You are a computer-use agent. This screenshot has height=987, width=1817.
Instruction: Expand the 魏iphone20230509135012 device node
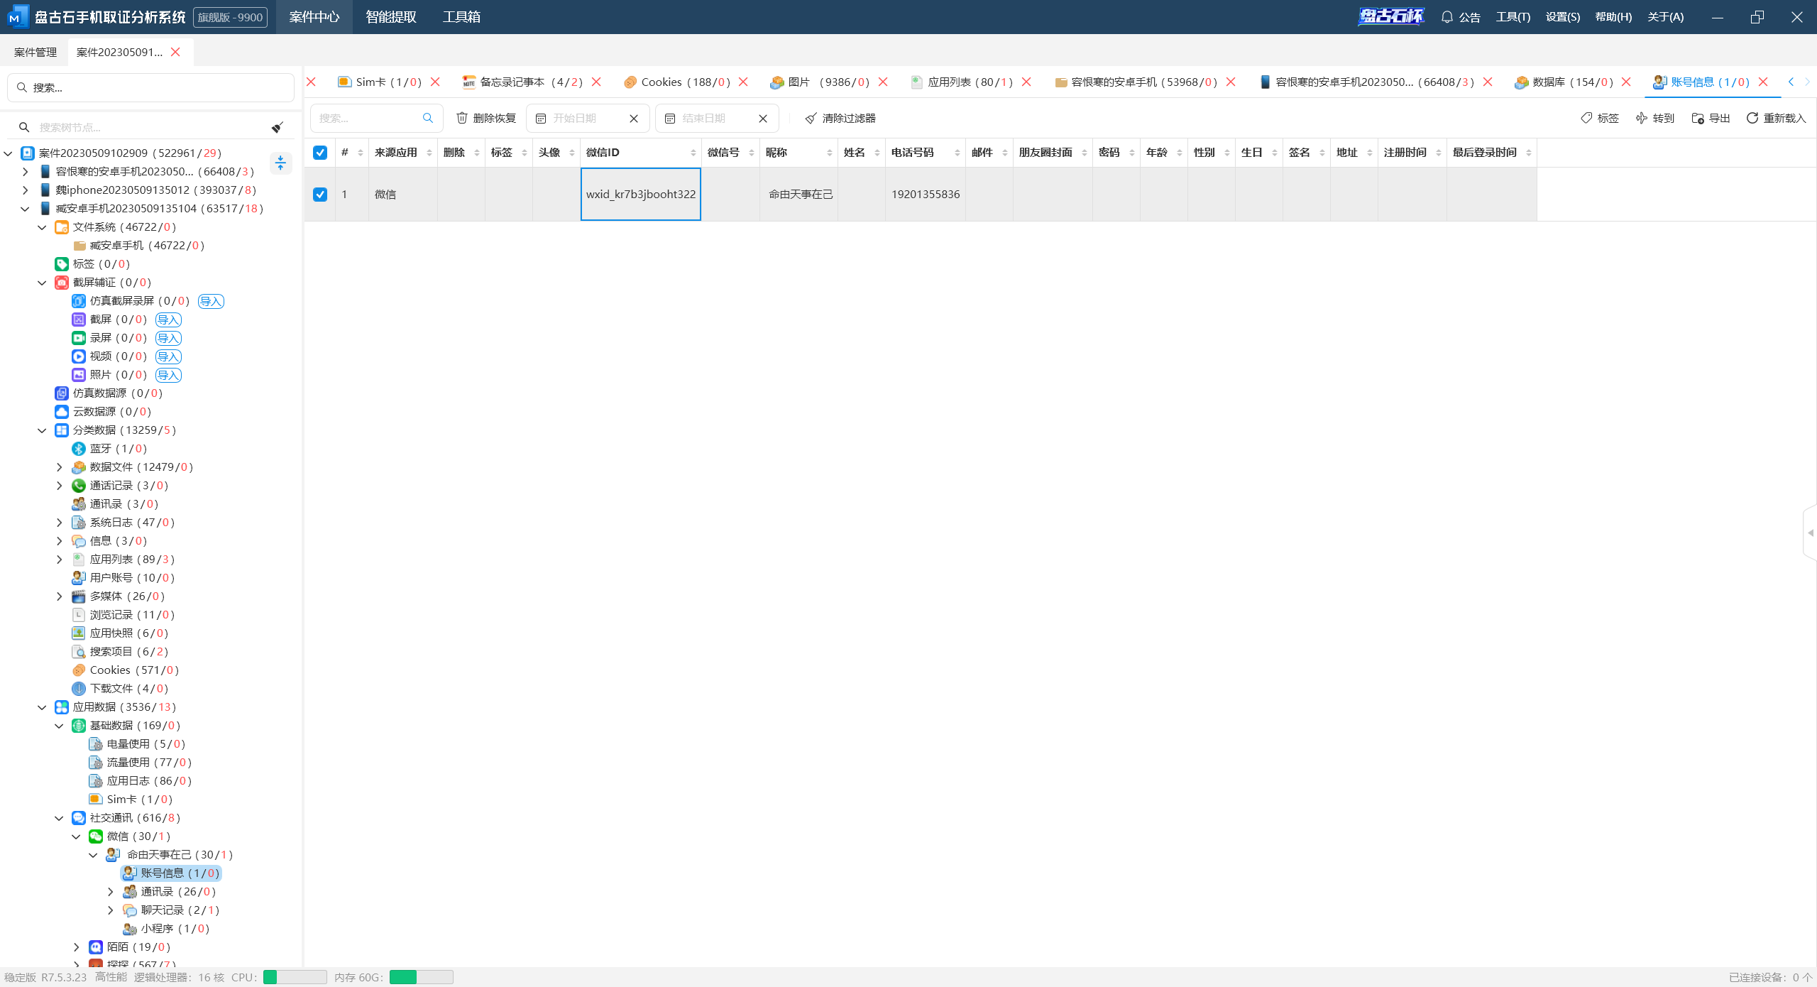26,190
